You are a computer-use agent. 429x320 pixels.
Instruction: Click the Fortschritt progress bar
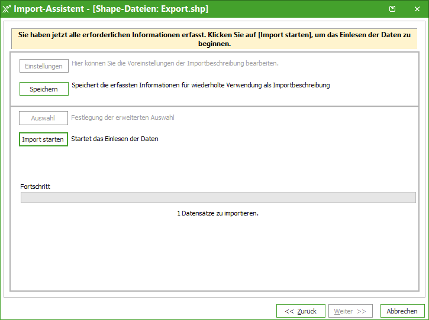pyautogui.click(x=218, y=197)
